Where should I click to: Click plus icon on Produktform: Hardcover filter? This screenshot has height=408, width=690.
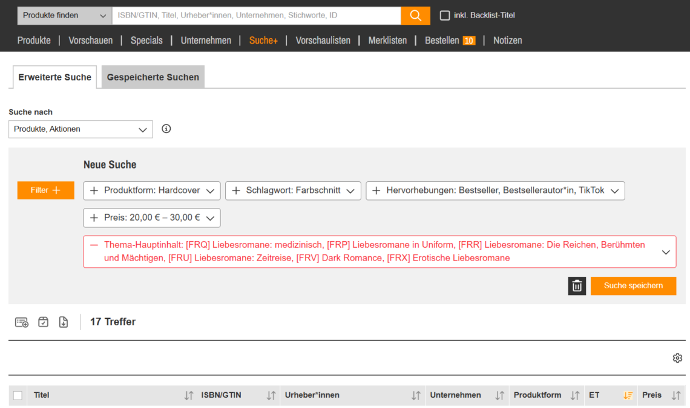(94, 191)
